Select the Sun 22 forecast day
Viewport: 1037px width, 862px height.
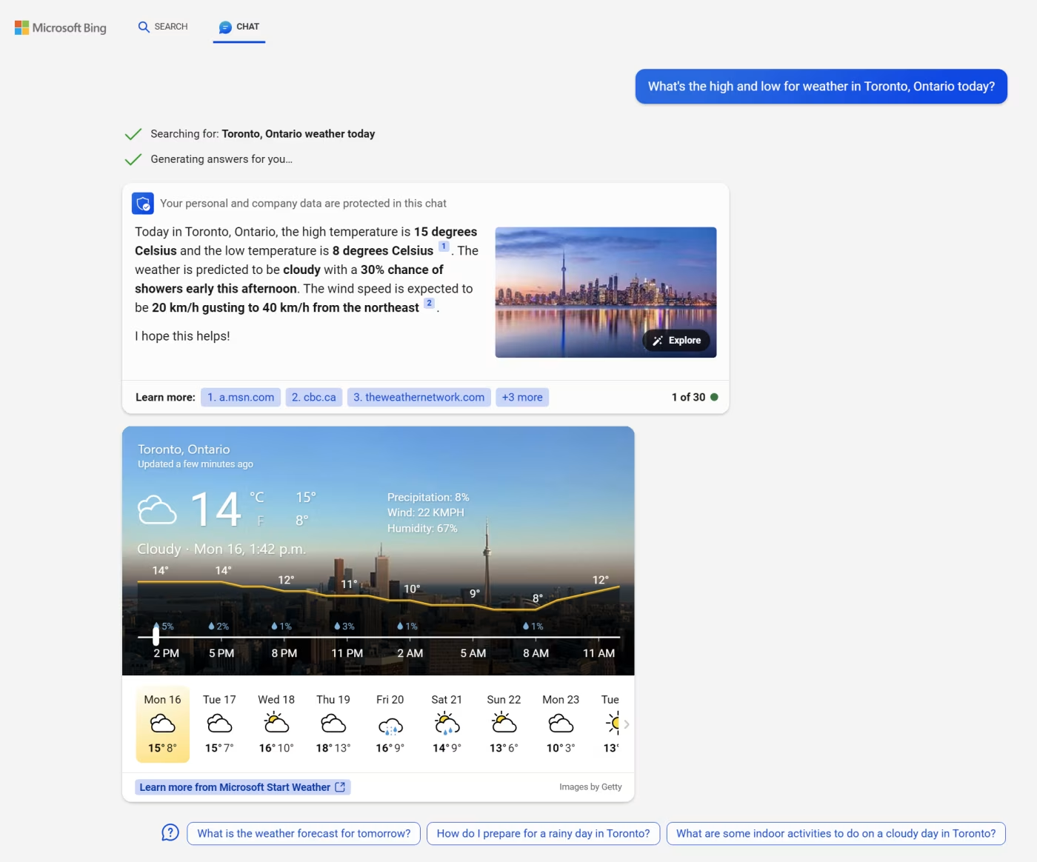[x=504, y=725]
